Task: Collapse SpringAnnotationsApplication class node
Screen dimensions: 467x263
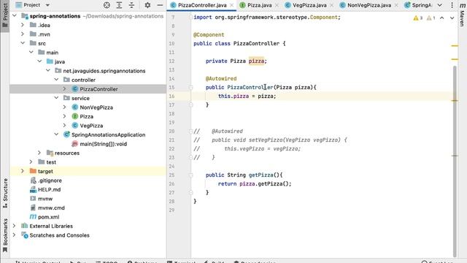Action: click(56, 134)
